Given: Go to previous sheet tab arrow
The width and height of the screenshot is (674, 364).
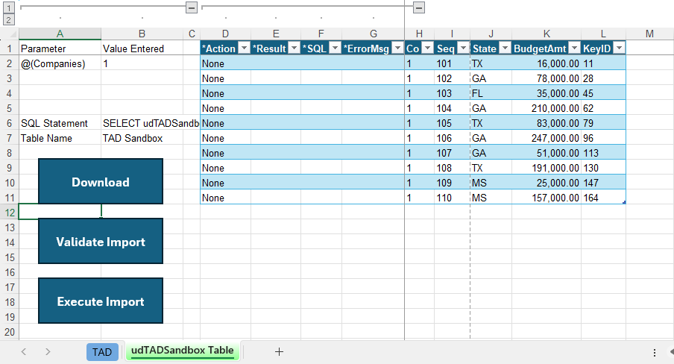Looking at the screenshot, I should pyautogui.click(x=24, y=352).
